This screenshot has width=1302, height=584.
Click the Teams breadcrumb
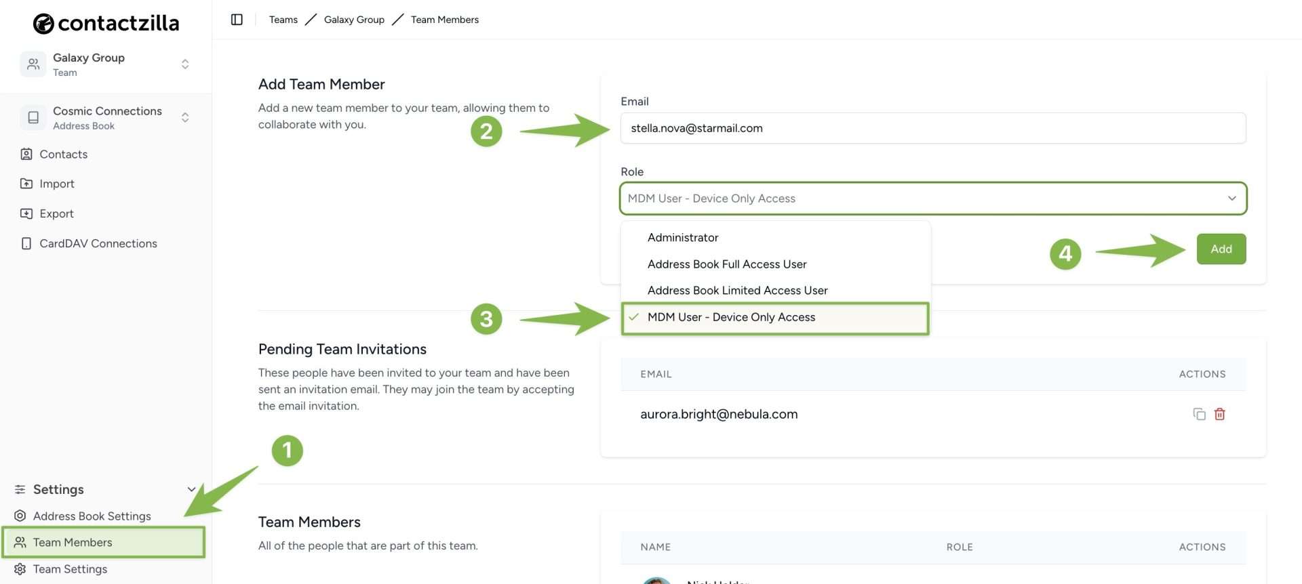(x=283, y=20)
